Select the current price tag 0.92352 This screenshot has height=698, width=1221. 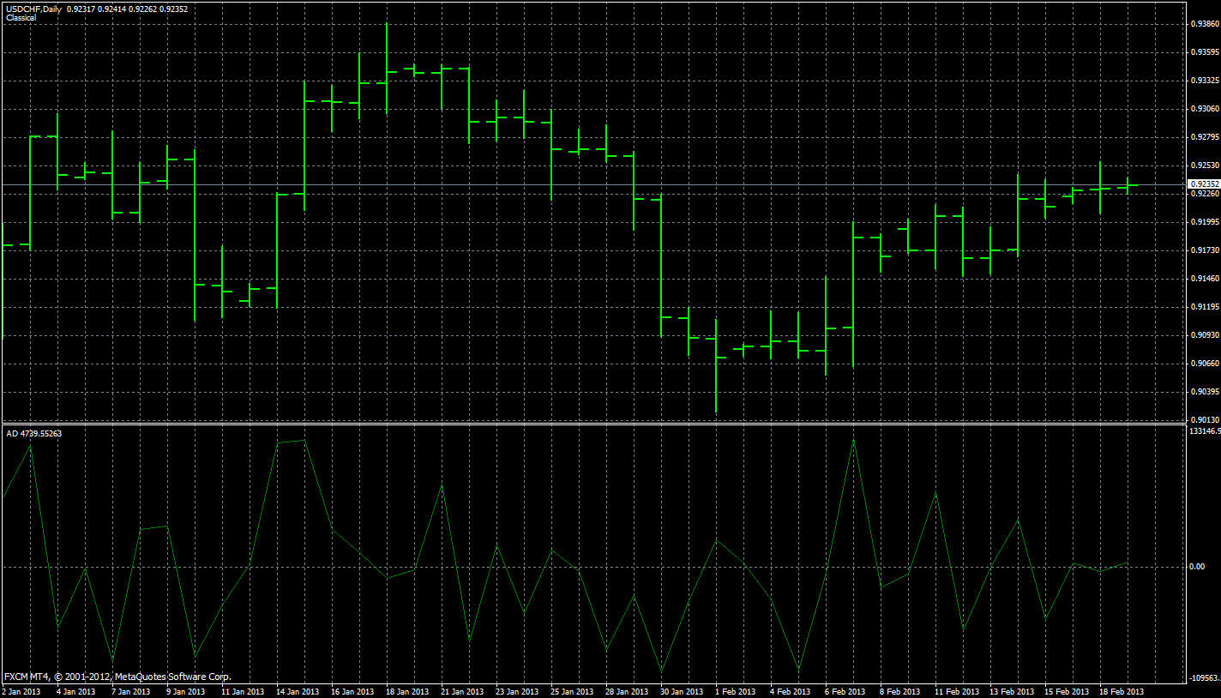tap(1203, 184)
